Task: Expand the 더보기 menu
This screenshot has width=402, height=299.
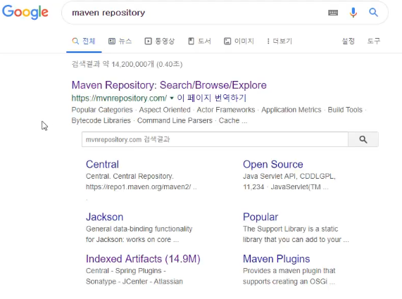Action: pos(279,41)
